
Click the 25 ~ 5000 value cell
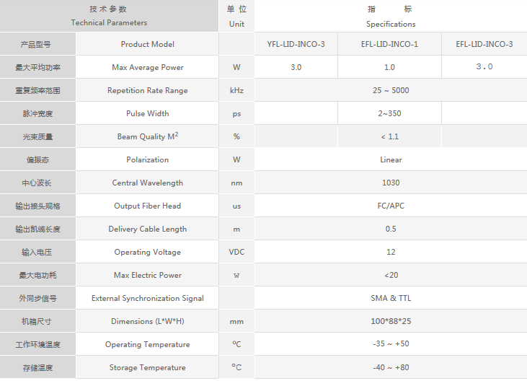coord(391,90)
